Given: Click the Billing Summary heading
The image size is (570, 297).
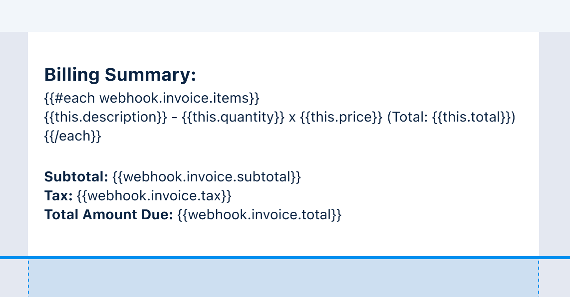Looking at the screenshot, I should click(120, 75).
